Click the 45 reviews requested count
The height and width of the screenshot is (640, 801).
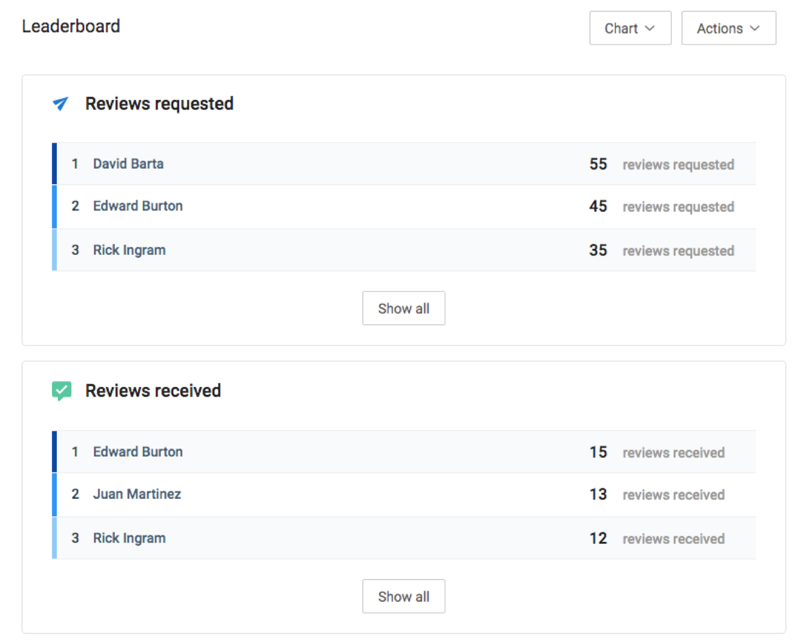tap(598, 206)
